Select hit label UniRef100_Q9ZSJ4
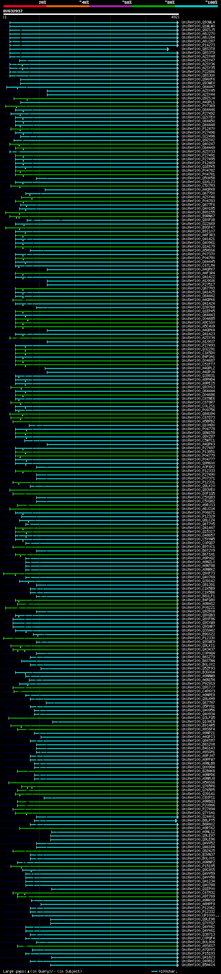Image resolution: width=221 pixels, height=974 pixels. coord(198,98)
